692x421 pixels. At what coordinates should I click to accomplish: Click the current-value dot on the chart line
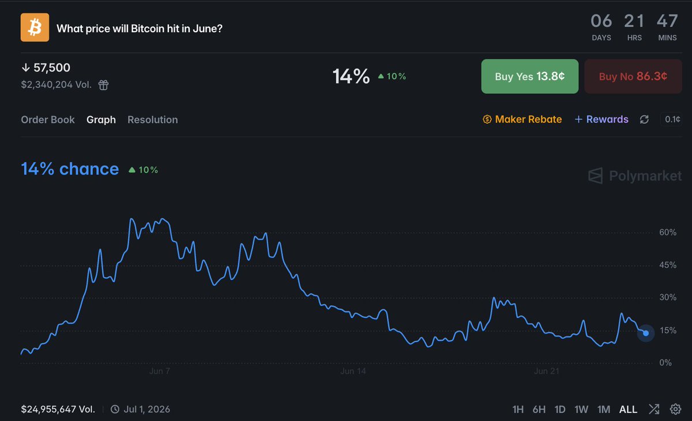(646, 333)
